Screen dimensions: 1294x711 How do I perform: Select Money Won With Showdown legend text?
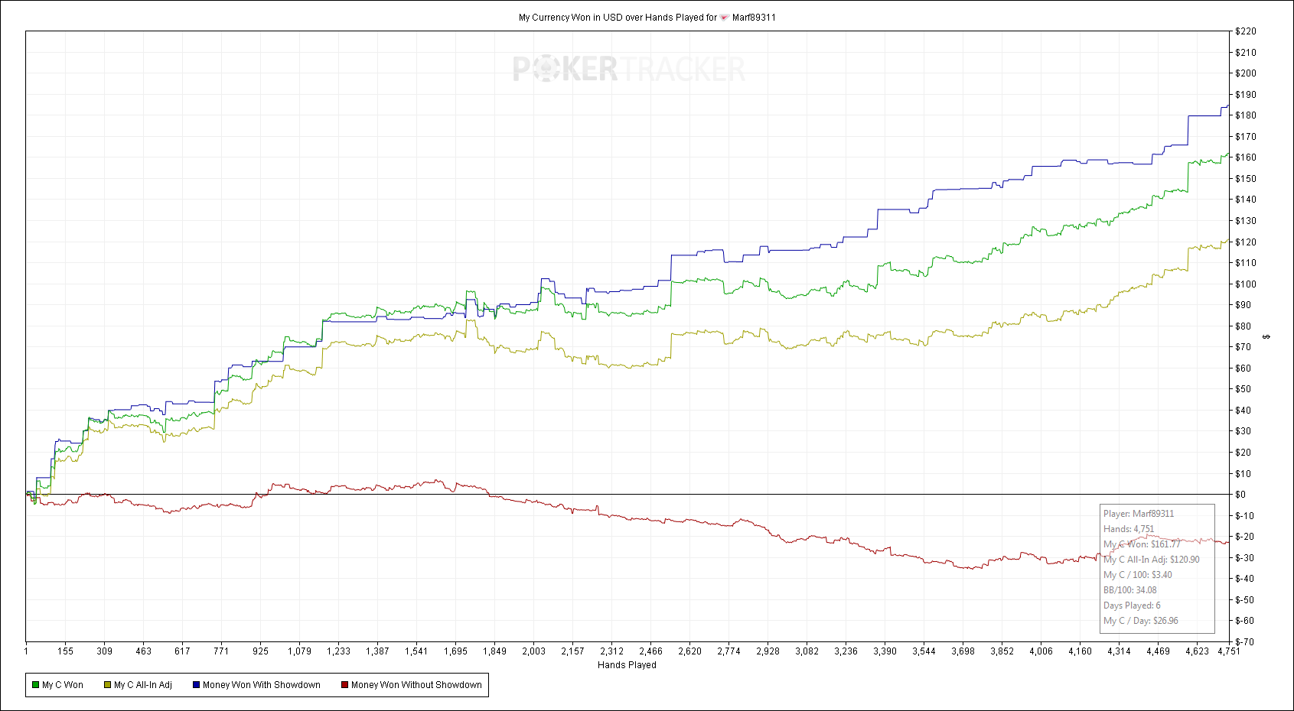[262, 685]
